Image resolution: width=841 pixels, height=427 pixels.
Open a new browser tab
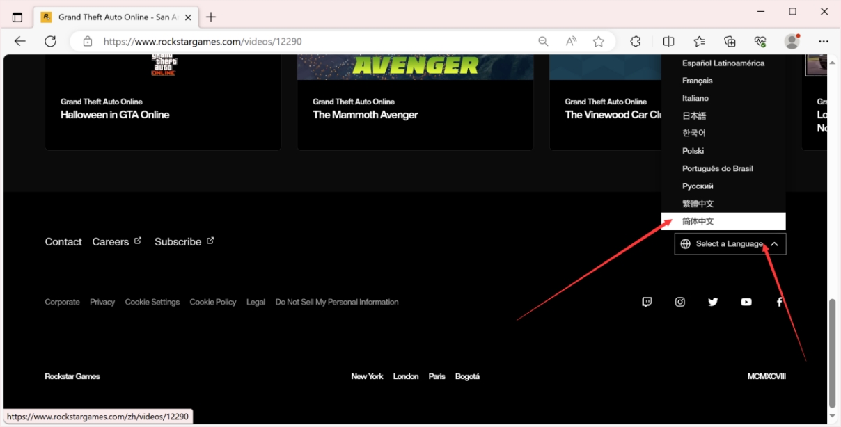click(x=211, y=17)
